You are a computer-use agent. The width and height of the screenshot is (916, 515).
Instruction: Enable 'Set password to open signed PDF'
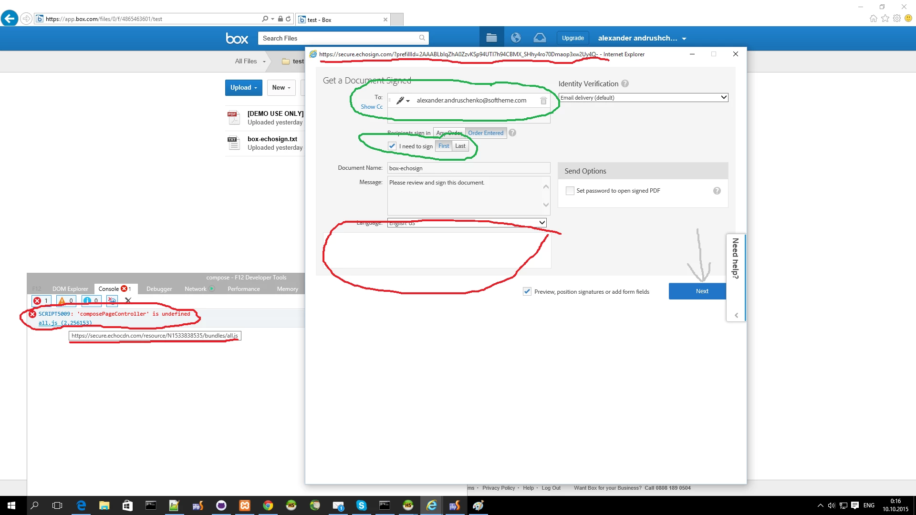point(570,191)
